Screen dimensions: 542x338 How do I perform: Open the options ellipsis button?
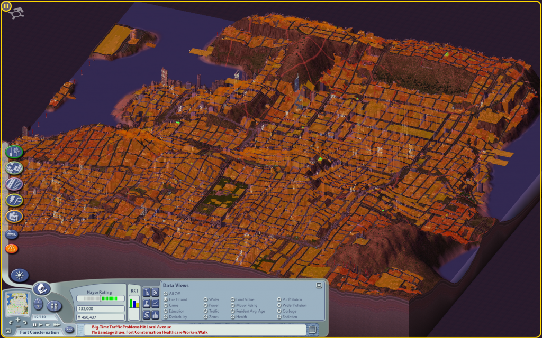pyautogui.click(x=69, y=330)
